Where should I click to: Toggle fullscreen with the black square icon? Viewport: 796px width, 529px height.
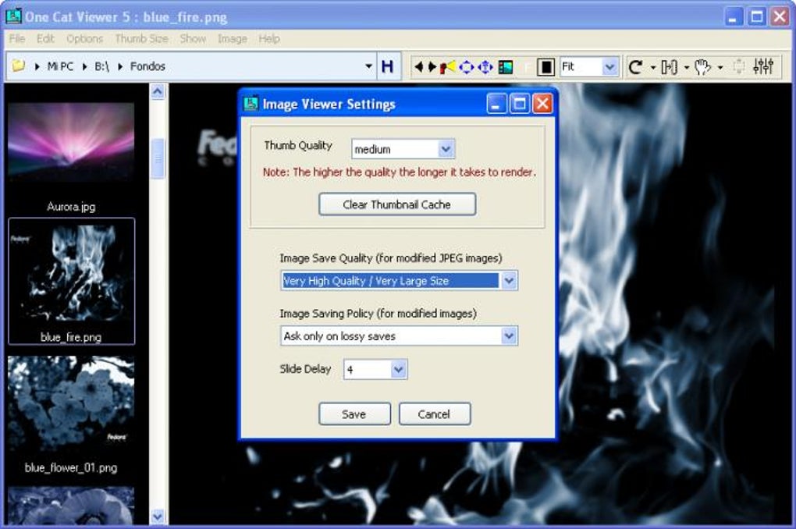click(547, 66)
